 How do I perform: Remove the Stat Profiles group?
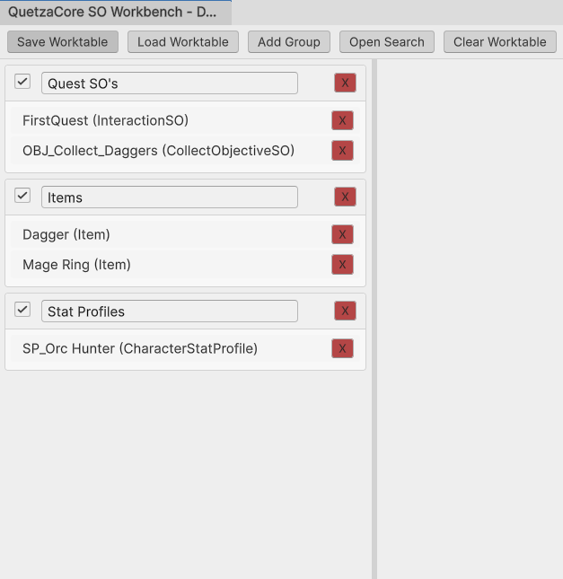(x=345, y=311)
